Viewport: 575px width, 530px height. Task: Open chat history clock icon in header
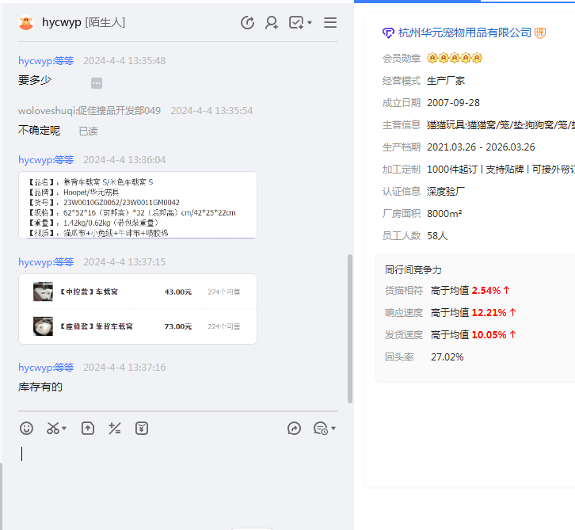(x=247, y=23)
